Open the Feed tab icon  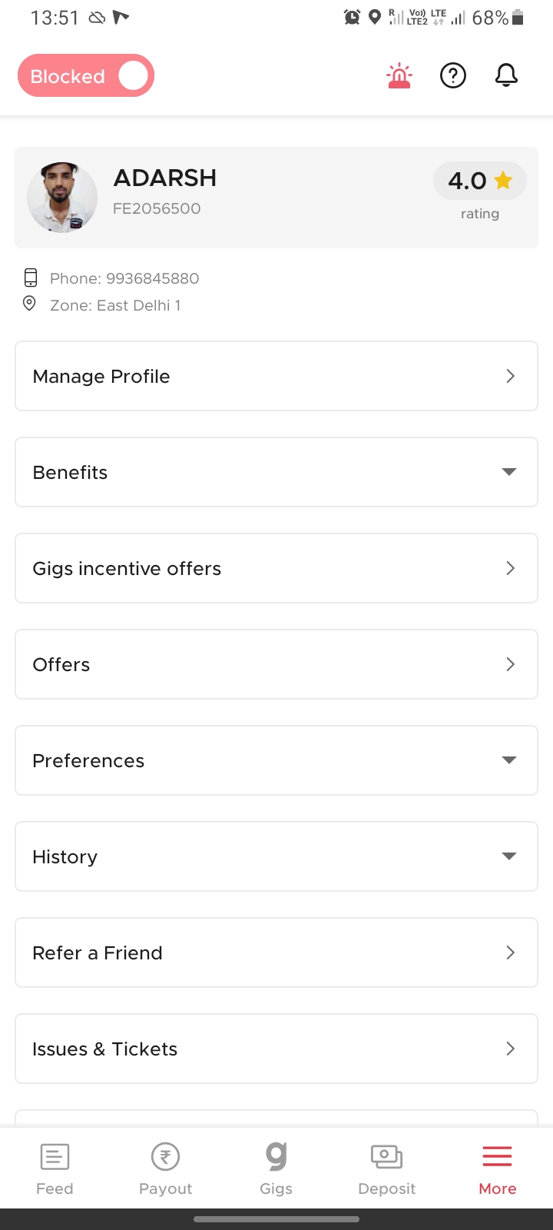pos(55,1156)
